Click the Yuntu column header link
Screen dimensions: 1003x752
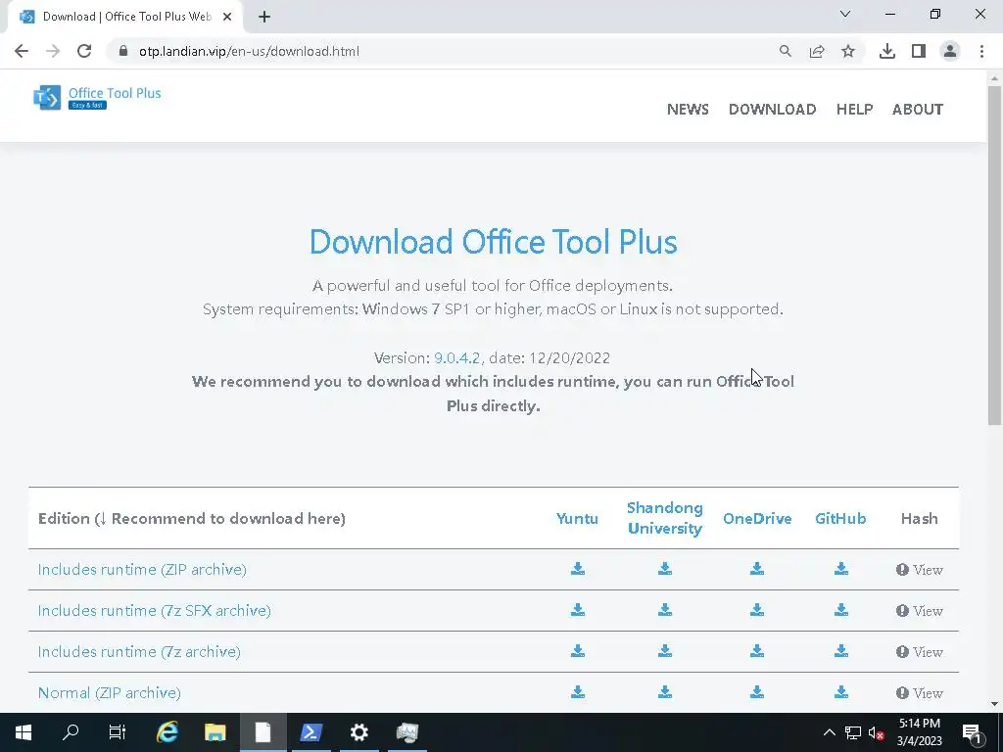[577, 518]
